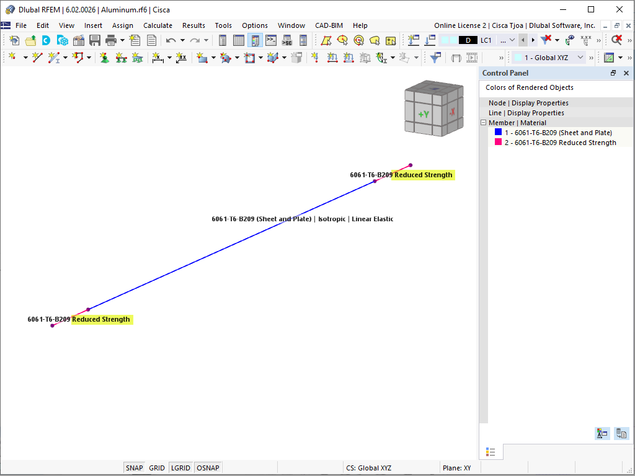
Task: Open new node type dropdown arrow
Action: (x=25, y=58)
